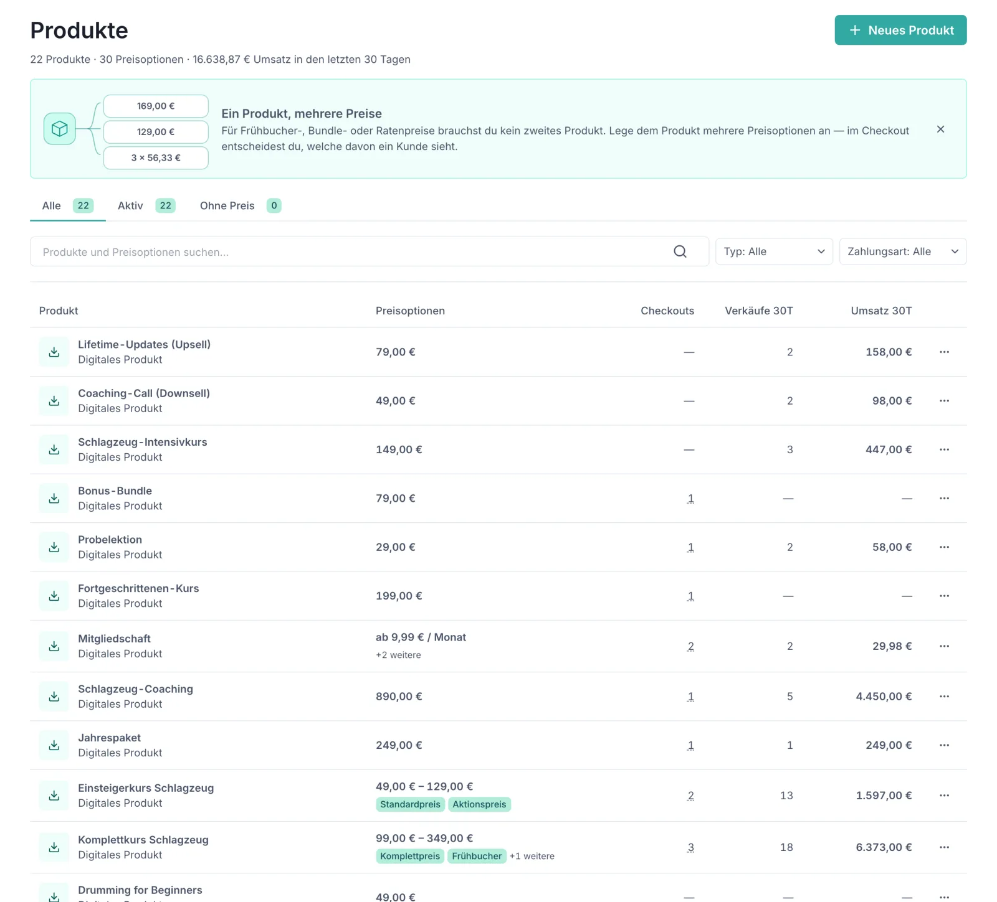Open checkout count of Mitgliedschaft
The image size is (997, 902).
(x=690, y=646)
